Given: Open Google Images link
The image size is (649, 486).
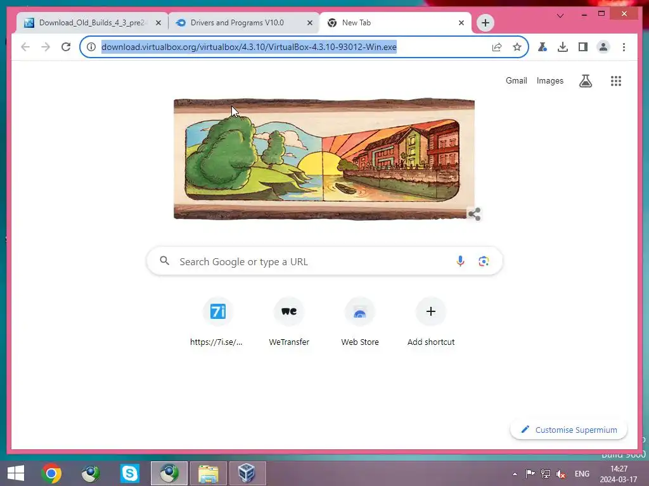Looking at the screenshot, I should pos(549,80).
